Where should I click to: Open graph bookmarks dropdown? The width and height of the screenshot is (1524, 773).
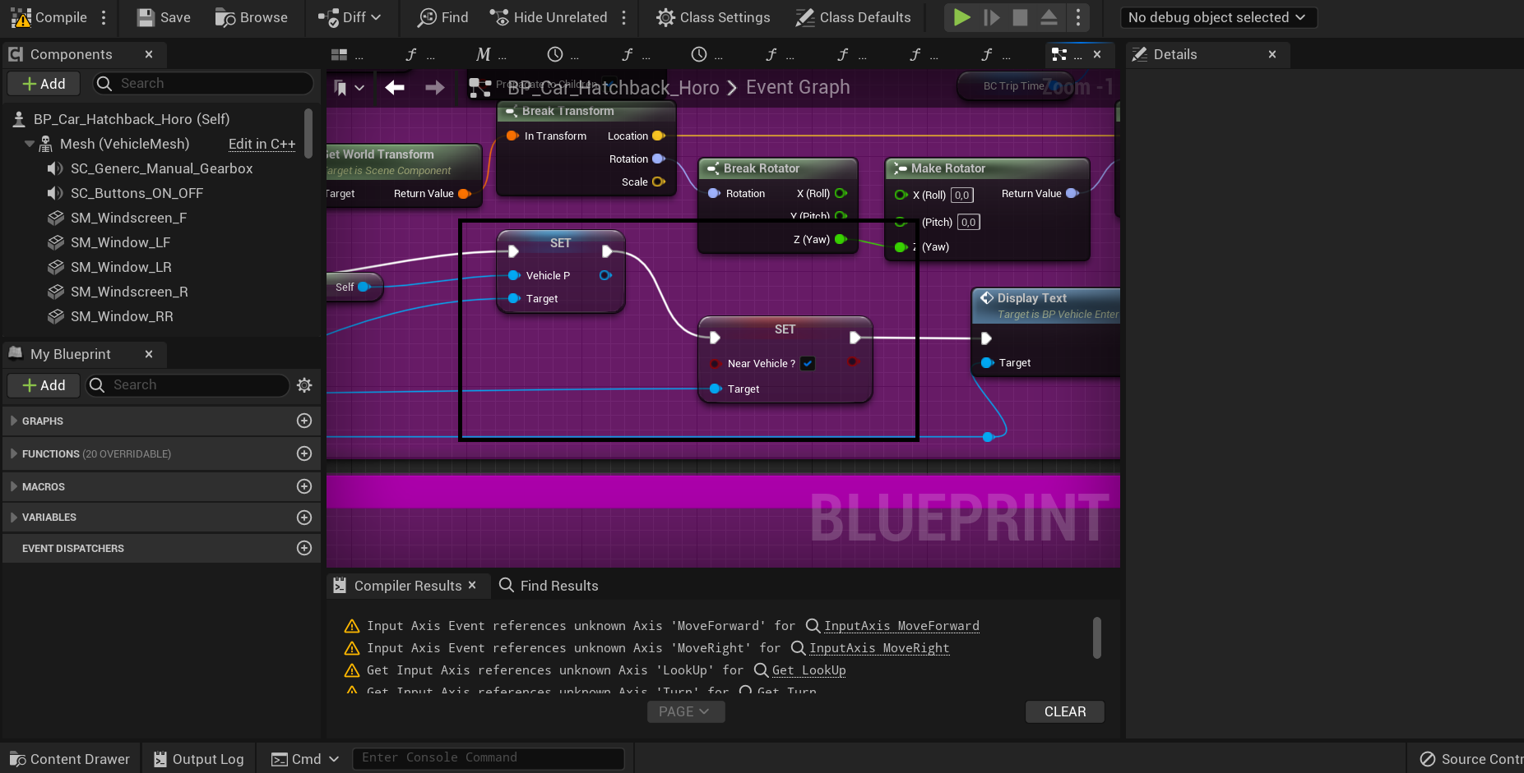point(350,87)
